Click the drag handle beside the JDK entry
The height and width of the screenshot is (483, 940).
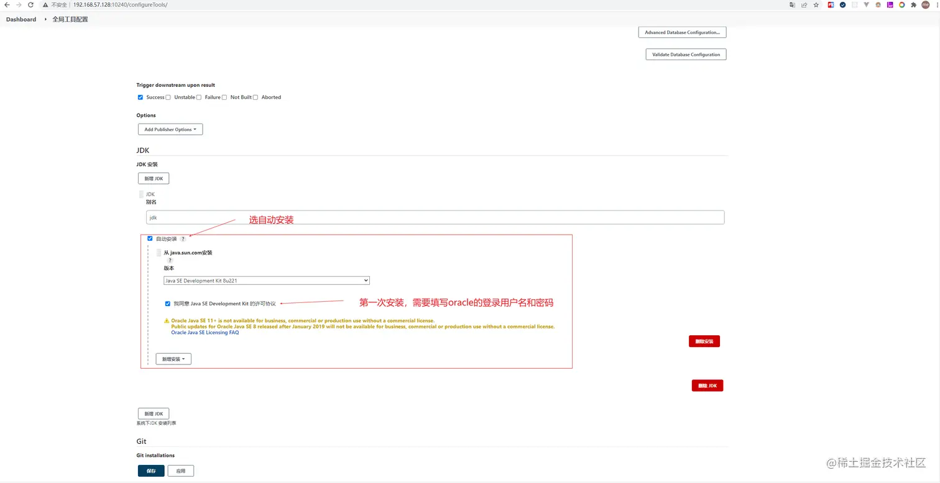click(x=141, y=194)
